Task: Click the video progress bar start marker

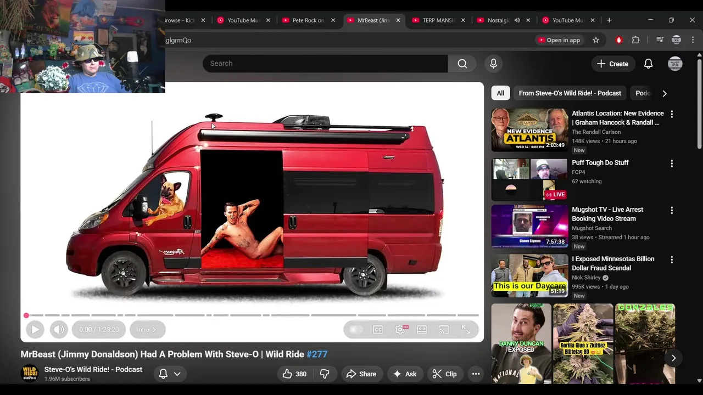Action: pyautogui.click(x=26, y=315)
